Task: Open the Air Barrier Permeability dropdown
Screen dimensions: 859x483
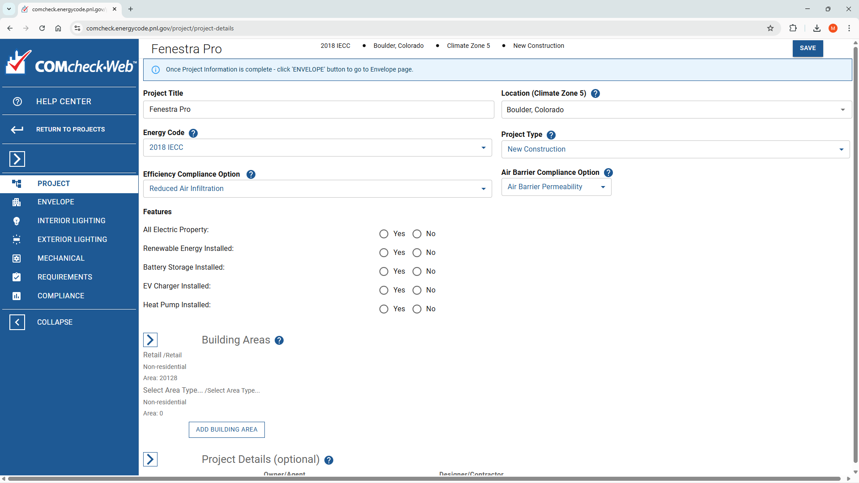Action: click(x=556, y=187)
